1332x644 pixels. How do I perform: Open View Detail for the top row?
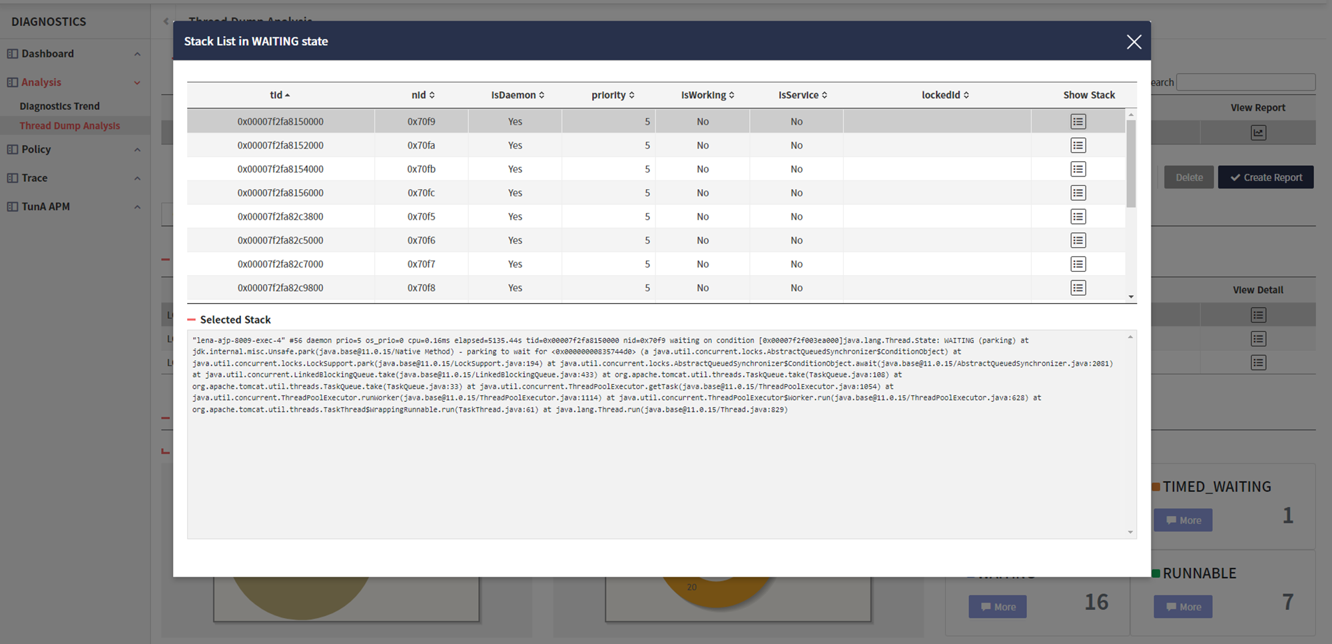coord(1258,314)
